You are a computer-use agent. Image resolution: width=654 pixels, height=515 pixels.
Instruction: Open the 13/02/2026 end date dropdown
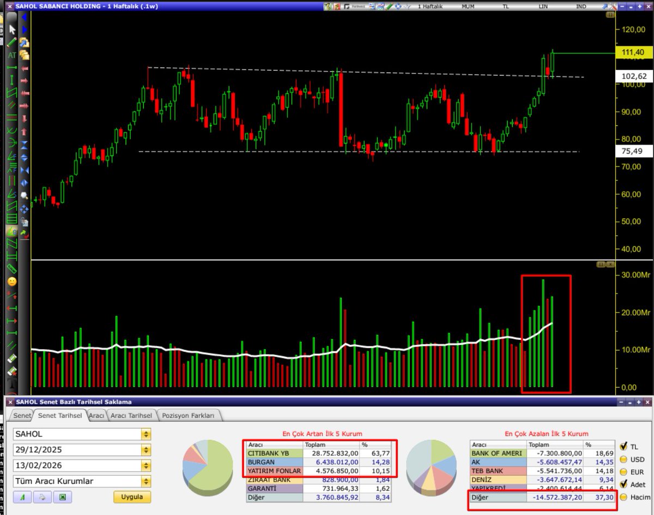click(146, 465)
